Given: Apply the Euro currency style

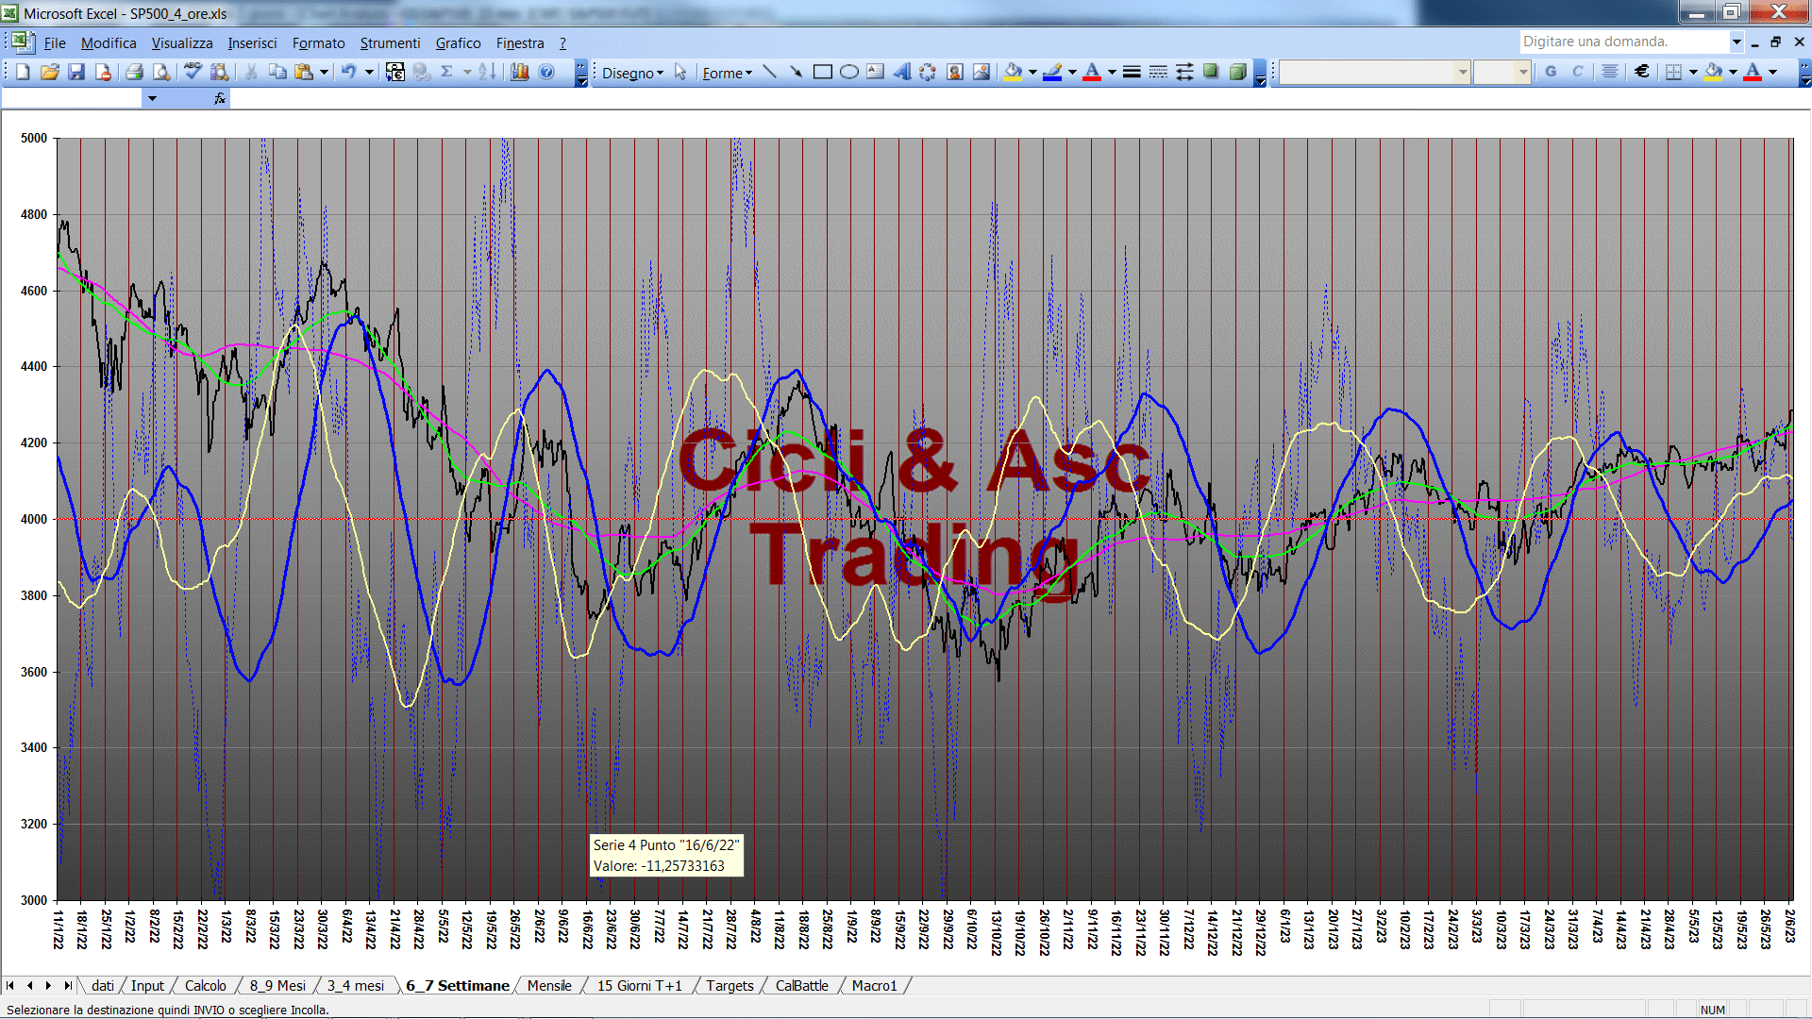Looking at the screenshot, I should coord(1642,72).
